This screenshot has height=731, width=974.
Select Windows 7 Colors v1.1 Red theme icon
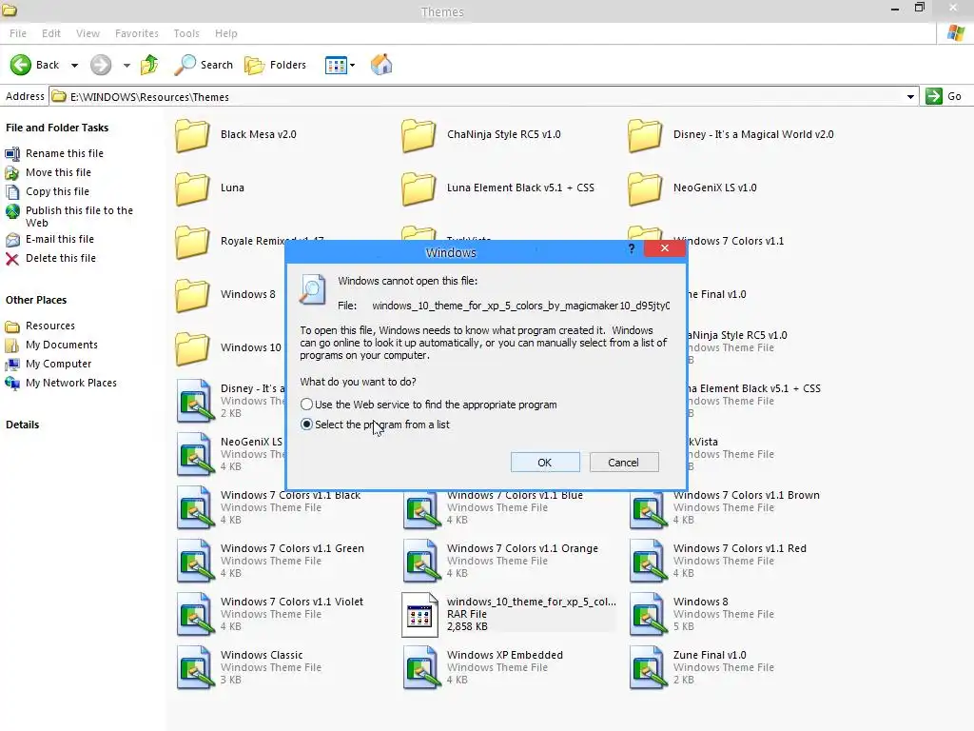click(x=647, y=562)
